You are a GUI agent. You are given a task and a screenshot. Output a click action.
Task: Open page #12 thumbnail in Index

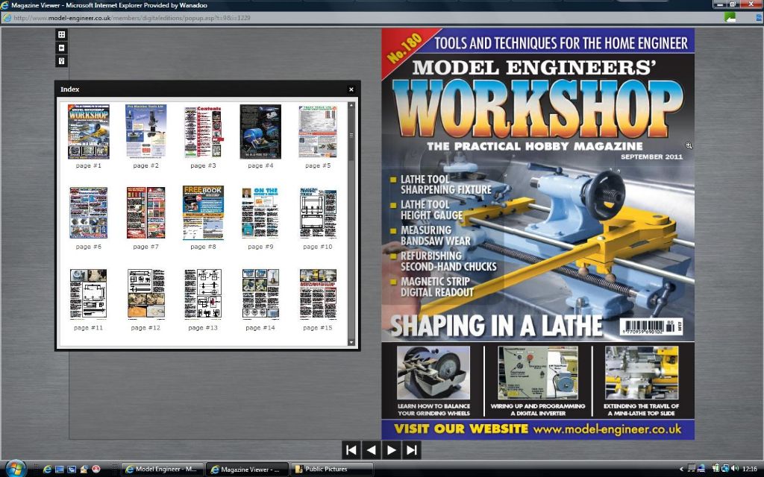145,294
